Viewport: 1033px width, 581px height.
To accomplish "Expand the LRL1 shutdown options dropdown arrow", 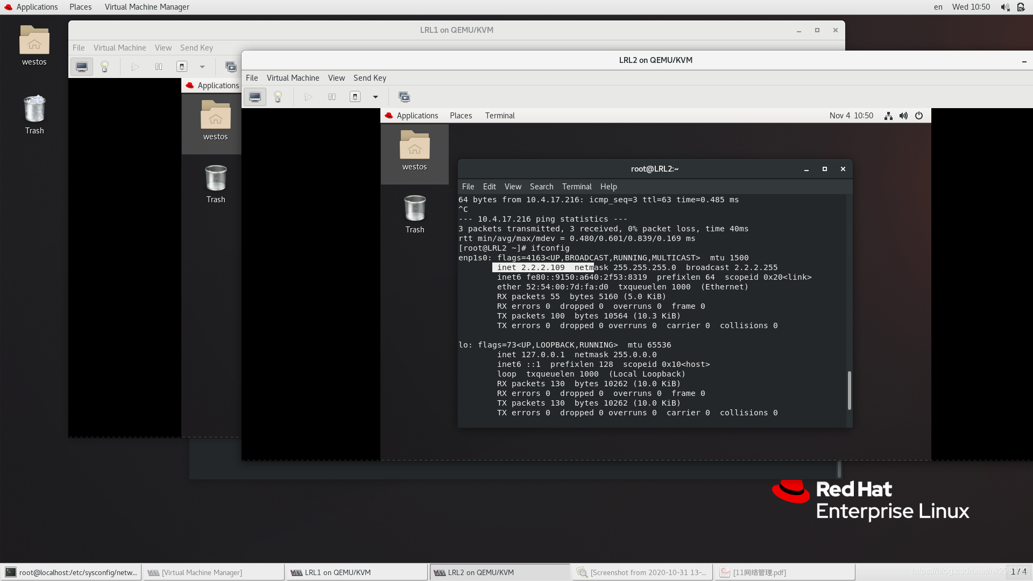I will [x=202, y=67].
